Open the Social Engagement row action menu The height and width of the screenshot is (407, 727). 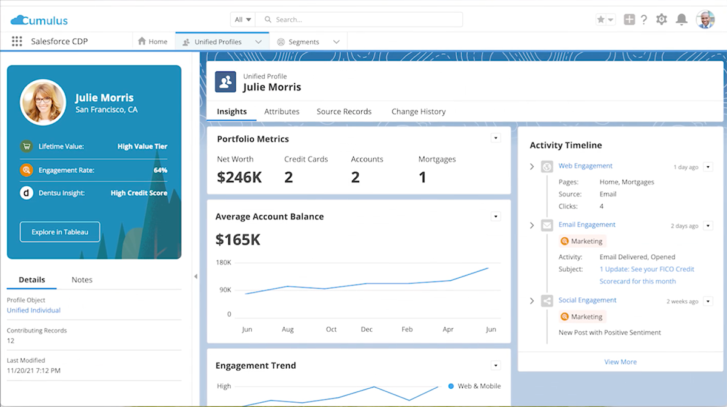coord(709,301)
